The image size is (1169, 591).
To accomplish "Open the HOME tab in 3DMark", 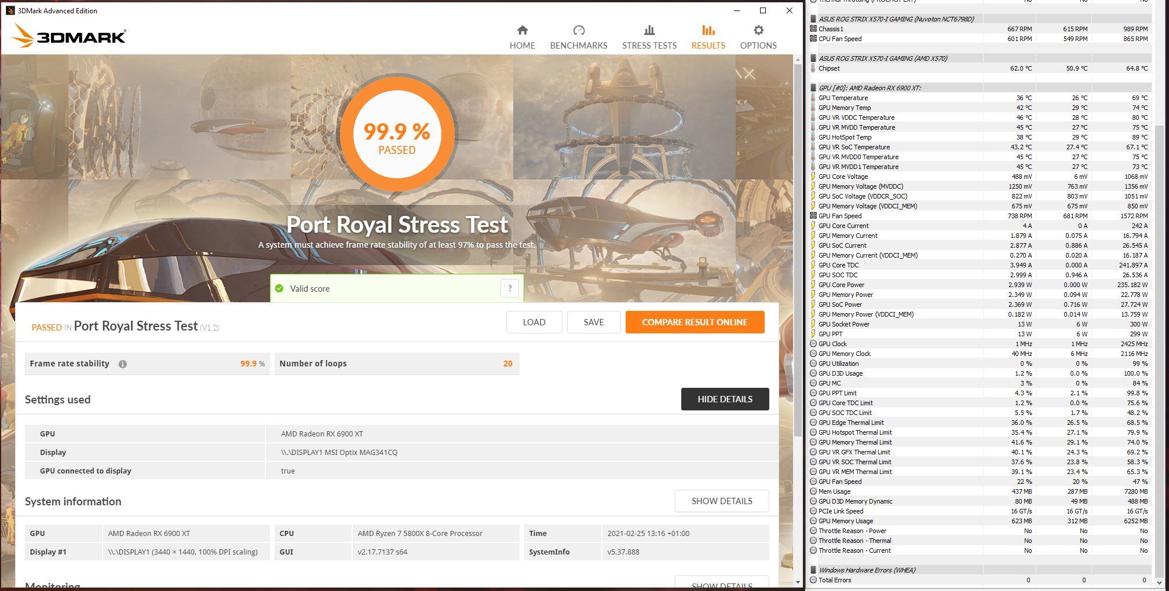I will pyautogui.click(x=522, y=37).
